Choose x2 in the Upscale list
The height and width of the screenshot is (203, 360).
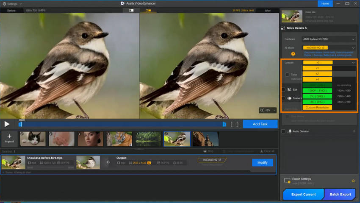coord(317,74)
